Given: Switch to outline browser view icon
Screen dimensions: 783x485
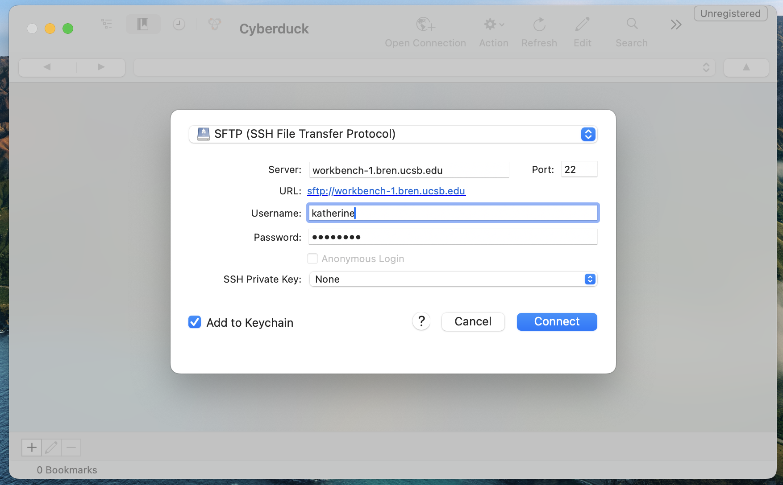Looking at the screenshot, I should point(107,24).
